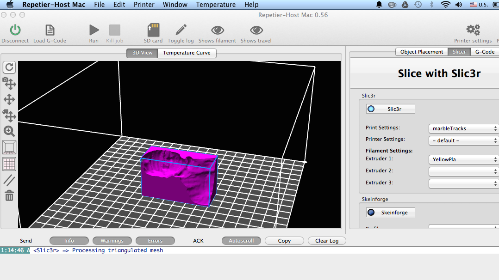This screenshot has width=499, height=280.
Task: Start the print with the Run icon
Action: pyautogui.click(x=94, y=30)
